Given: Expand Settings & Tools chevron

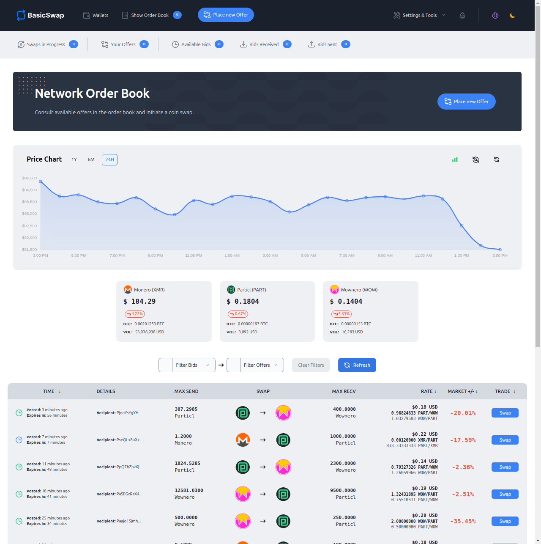Looking at the screenshot, I should (444, 15).
